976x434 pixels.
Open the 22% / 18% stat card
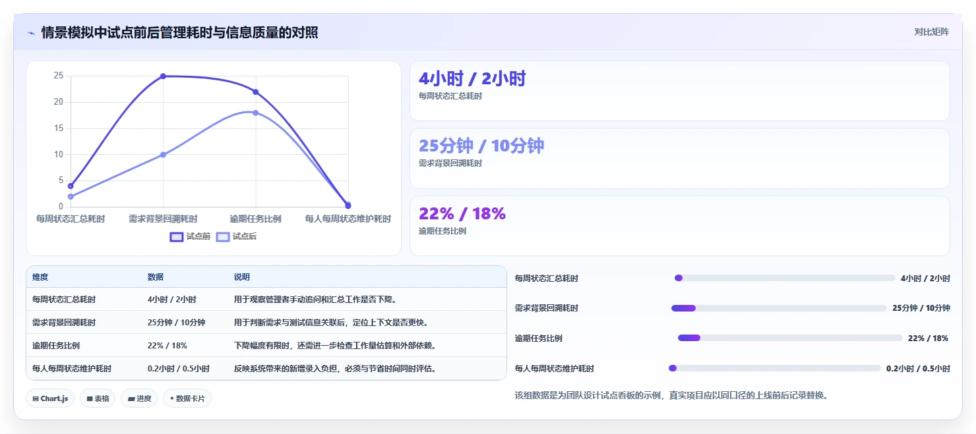pos(680,226)
